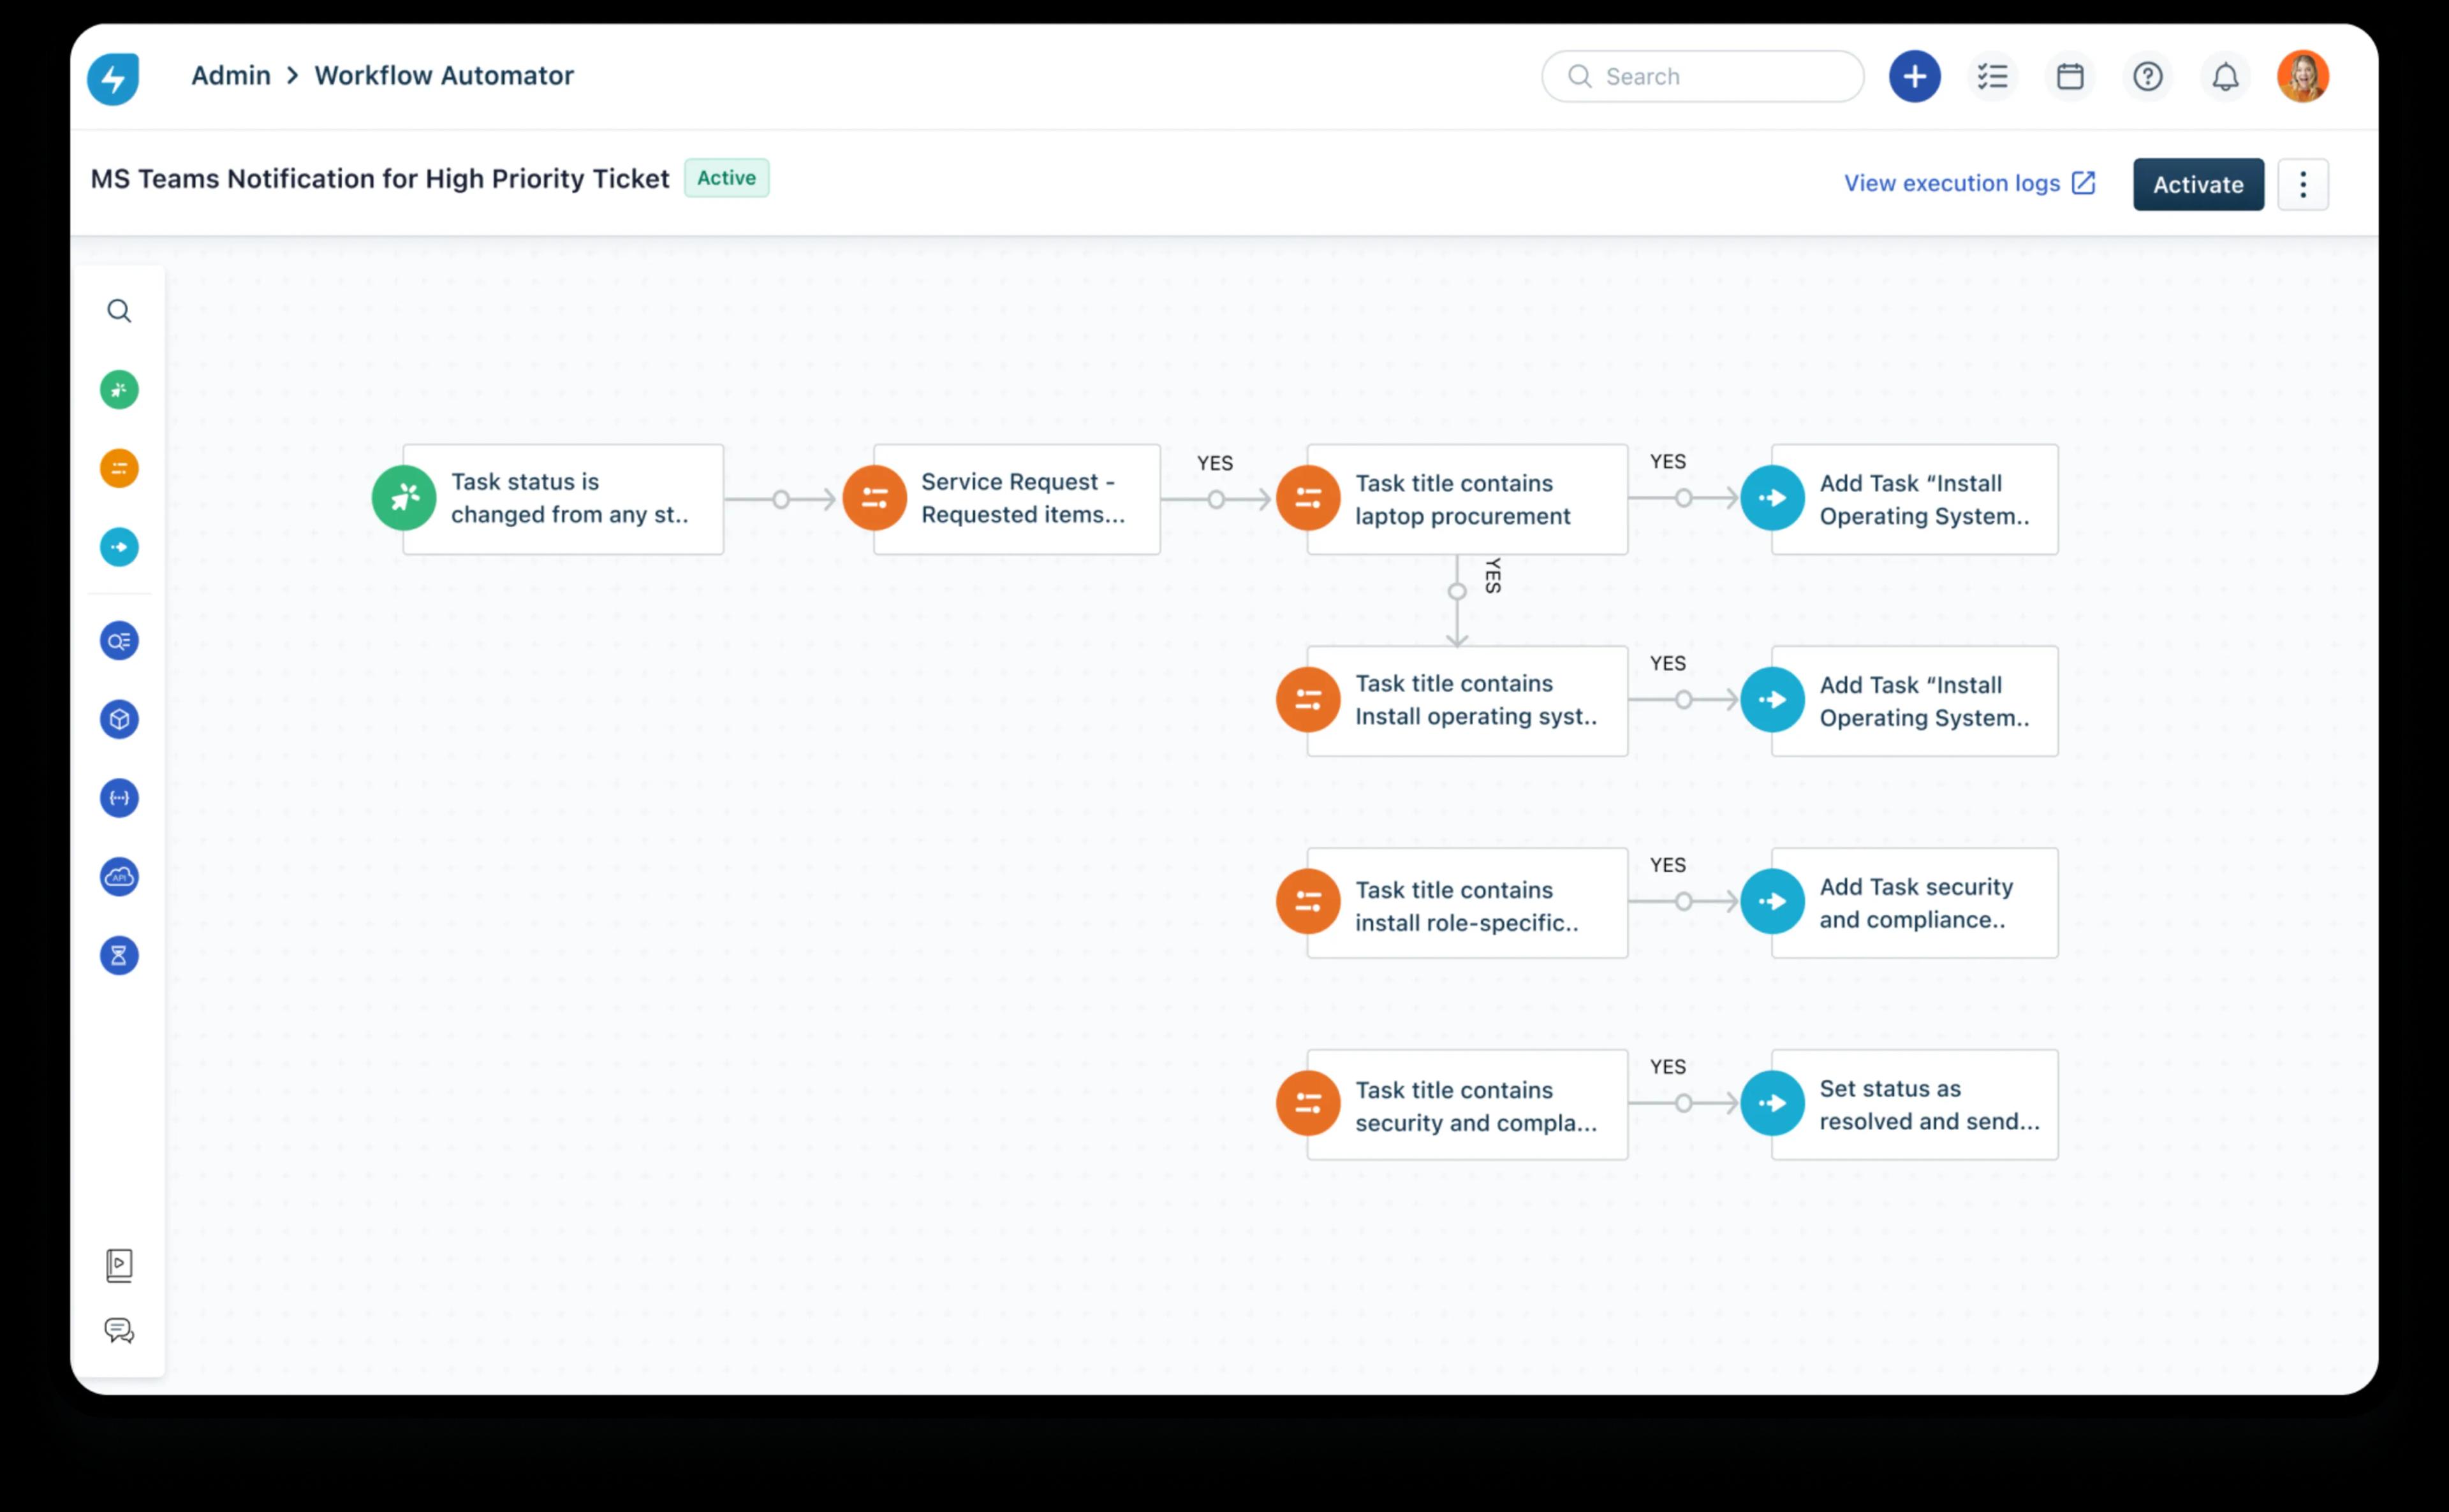Open the sidebar node search
Viewport: 2449px width, 1512px height.
(x=119, y=311)
